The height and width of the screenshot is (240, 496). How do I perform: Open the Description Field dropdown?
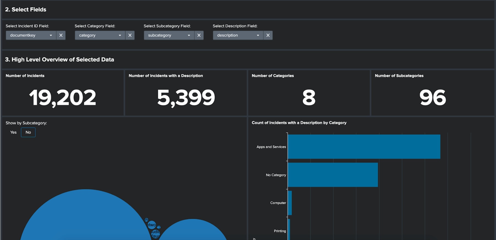pos(238,35)
